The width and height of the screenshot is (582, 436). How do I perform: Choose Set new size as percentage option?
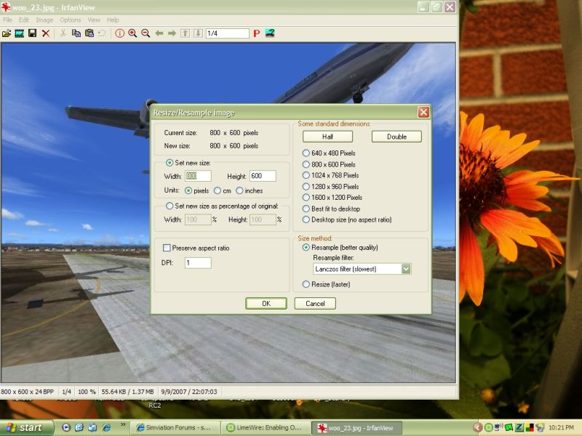[x=170, y=206]
